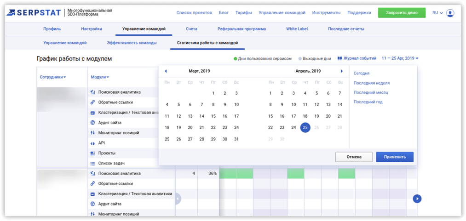Click the Выходные дни gray legend dot
This screenshot has width=466, height=221.
click(x=300, y=59)
